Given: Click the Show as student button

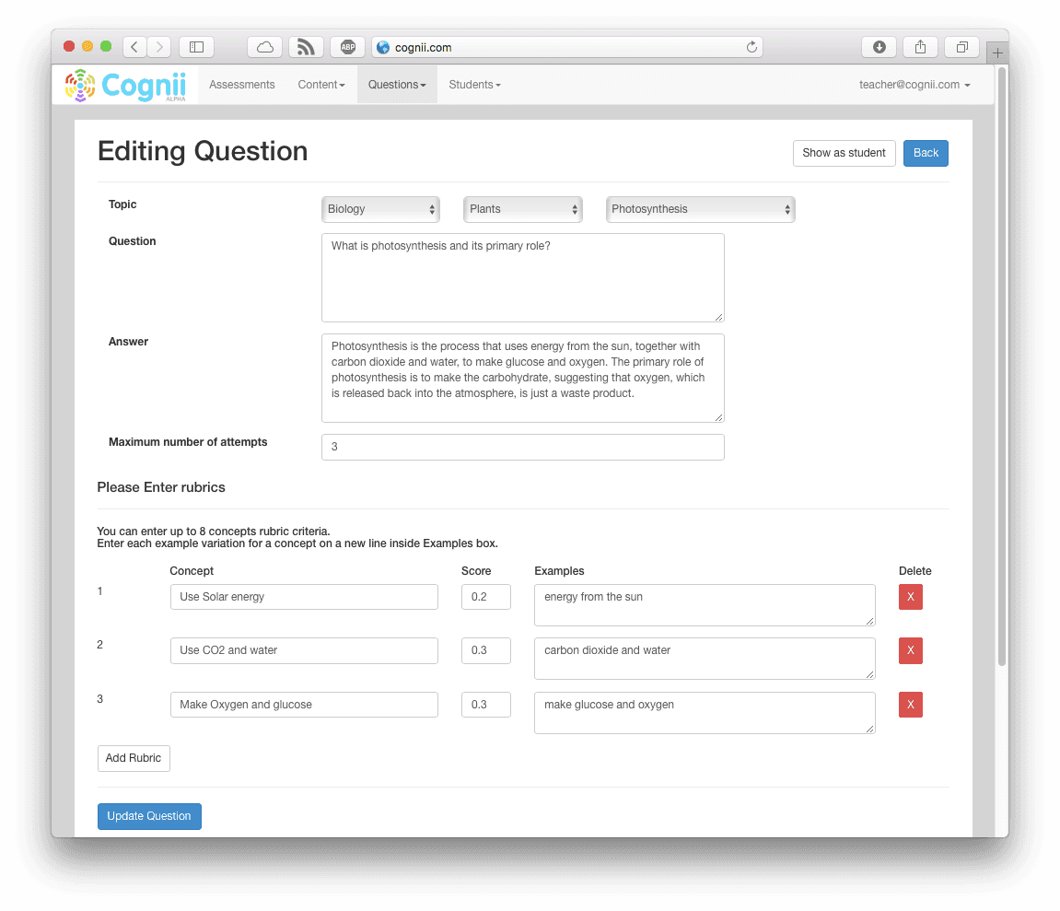Looking at the screenshot, I should (x=844, y=153).
